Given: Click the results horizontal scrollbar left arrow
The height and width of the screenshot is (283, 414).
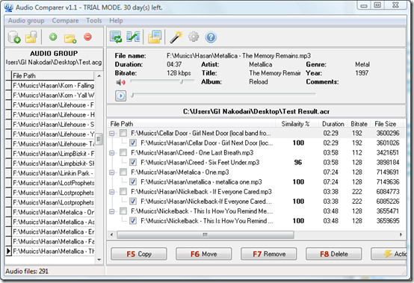Looking at the screenshot, I should pos(111,234).
